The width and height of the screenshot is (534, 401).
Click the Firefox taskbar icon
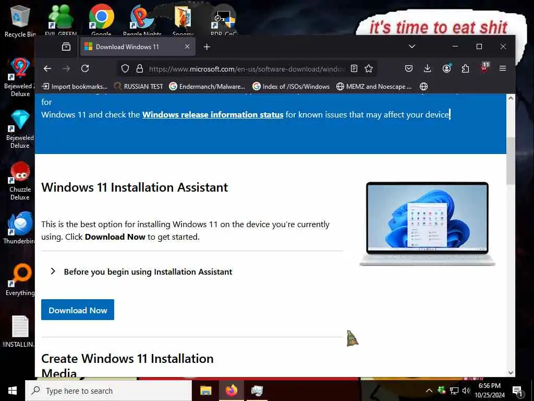point(231,391)
